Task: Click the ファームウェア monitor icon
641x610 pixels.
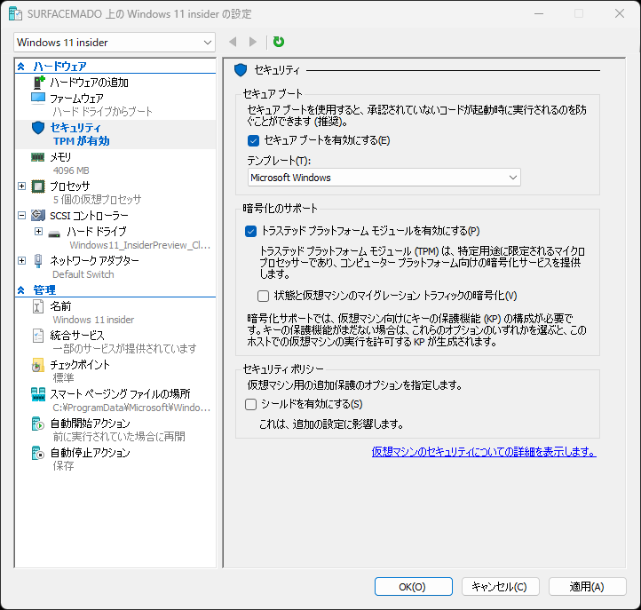Action: 38,99
